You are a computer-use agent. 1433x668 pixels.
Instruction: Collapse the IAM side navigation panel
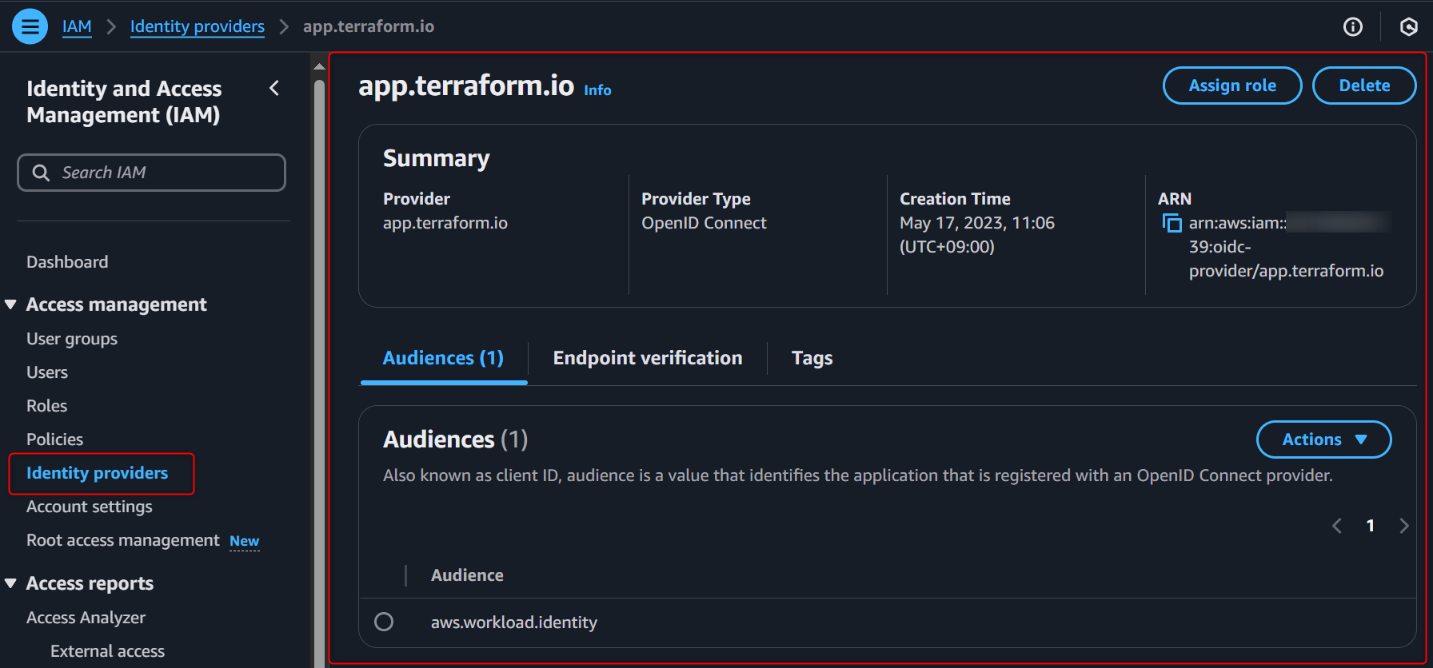[274, 88]
